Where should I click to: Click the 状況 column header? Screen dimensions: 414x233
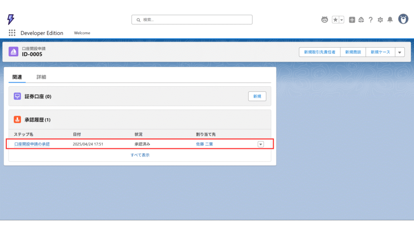tap(138, 134)
